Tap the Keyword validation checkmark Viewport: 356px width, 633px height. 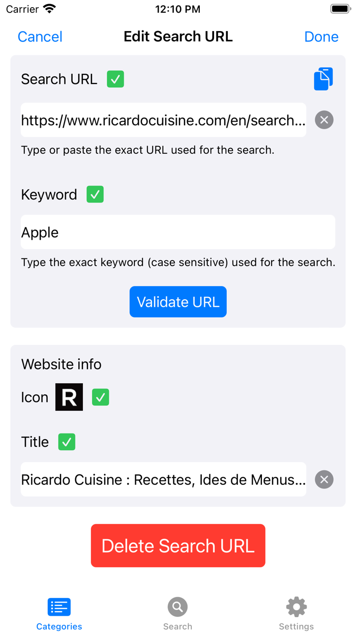95,194
